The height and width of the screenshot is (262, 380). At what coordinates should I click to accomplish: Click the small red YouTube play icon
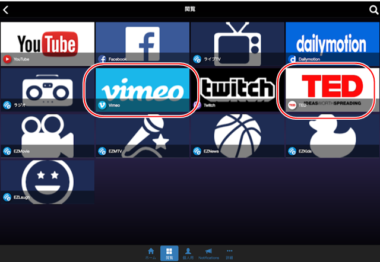[7, 59]
